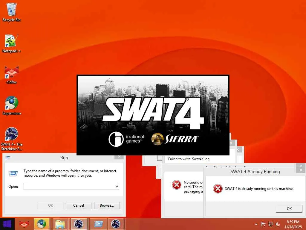Click the 'Failed to write: Swat4X.log' message

189,159
